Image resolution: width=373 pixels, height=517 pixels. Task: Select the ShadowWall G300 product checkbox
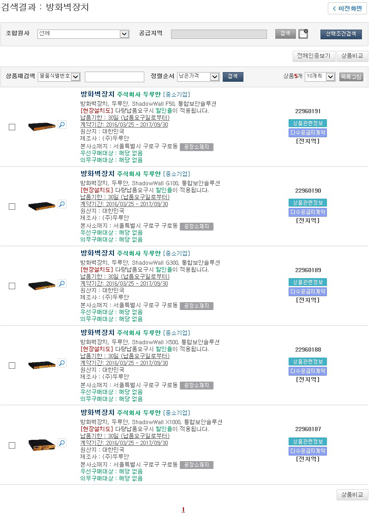pos(12,286)
